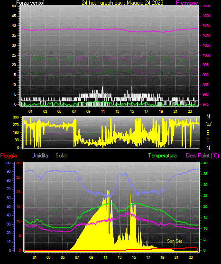The image size is (221, 264).
Task: Click the Dew Point (°C) legend label
Action: 203,156
